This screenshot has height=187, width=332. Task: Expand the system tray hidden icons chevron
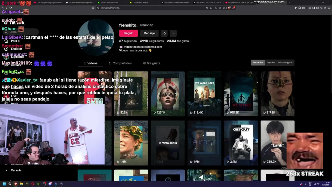(x=297, y=184)
